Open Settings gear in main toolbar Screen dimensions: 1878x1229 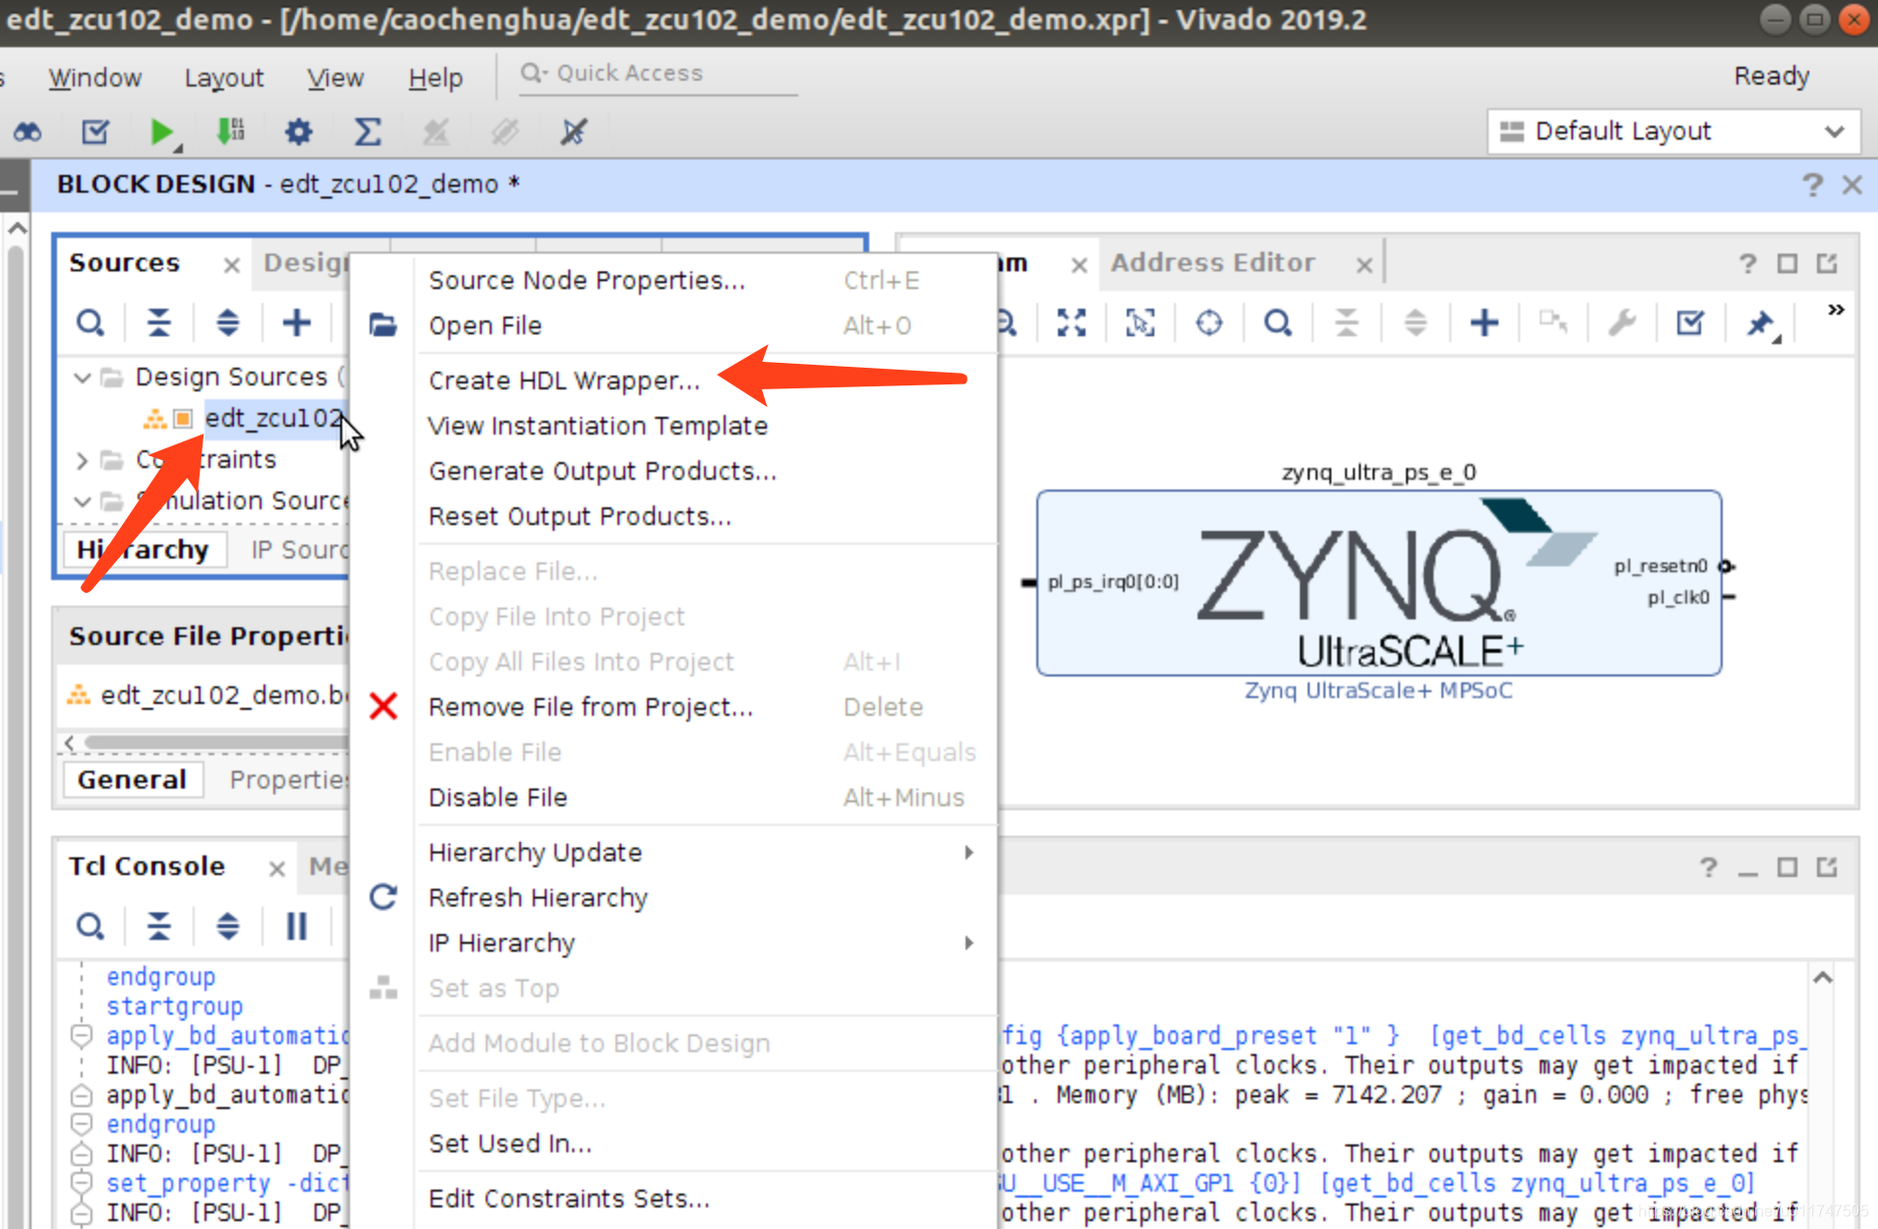pos(298,131)
